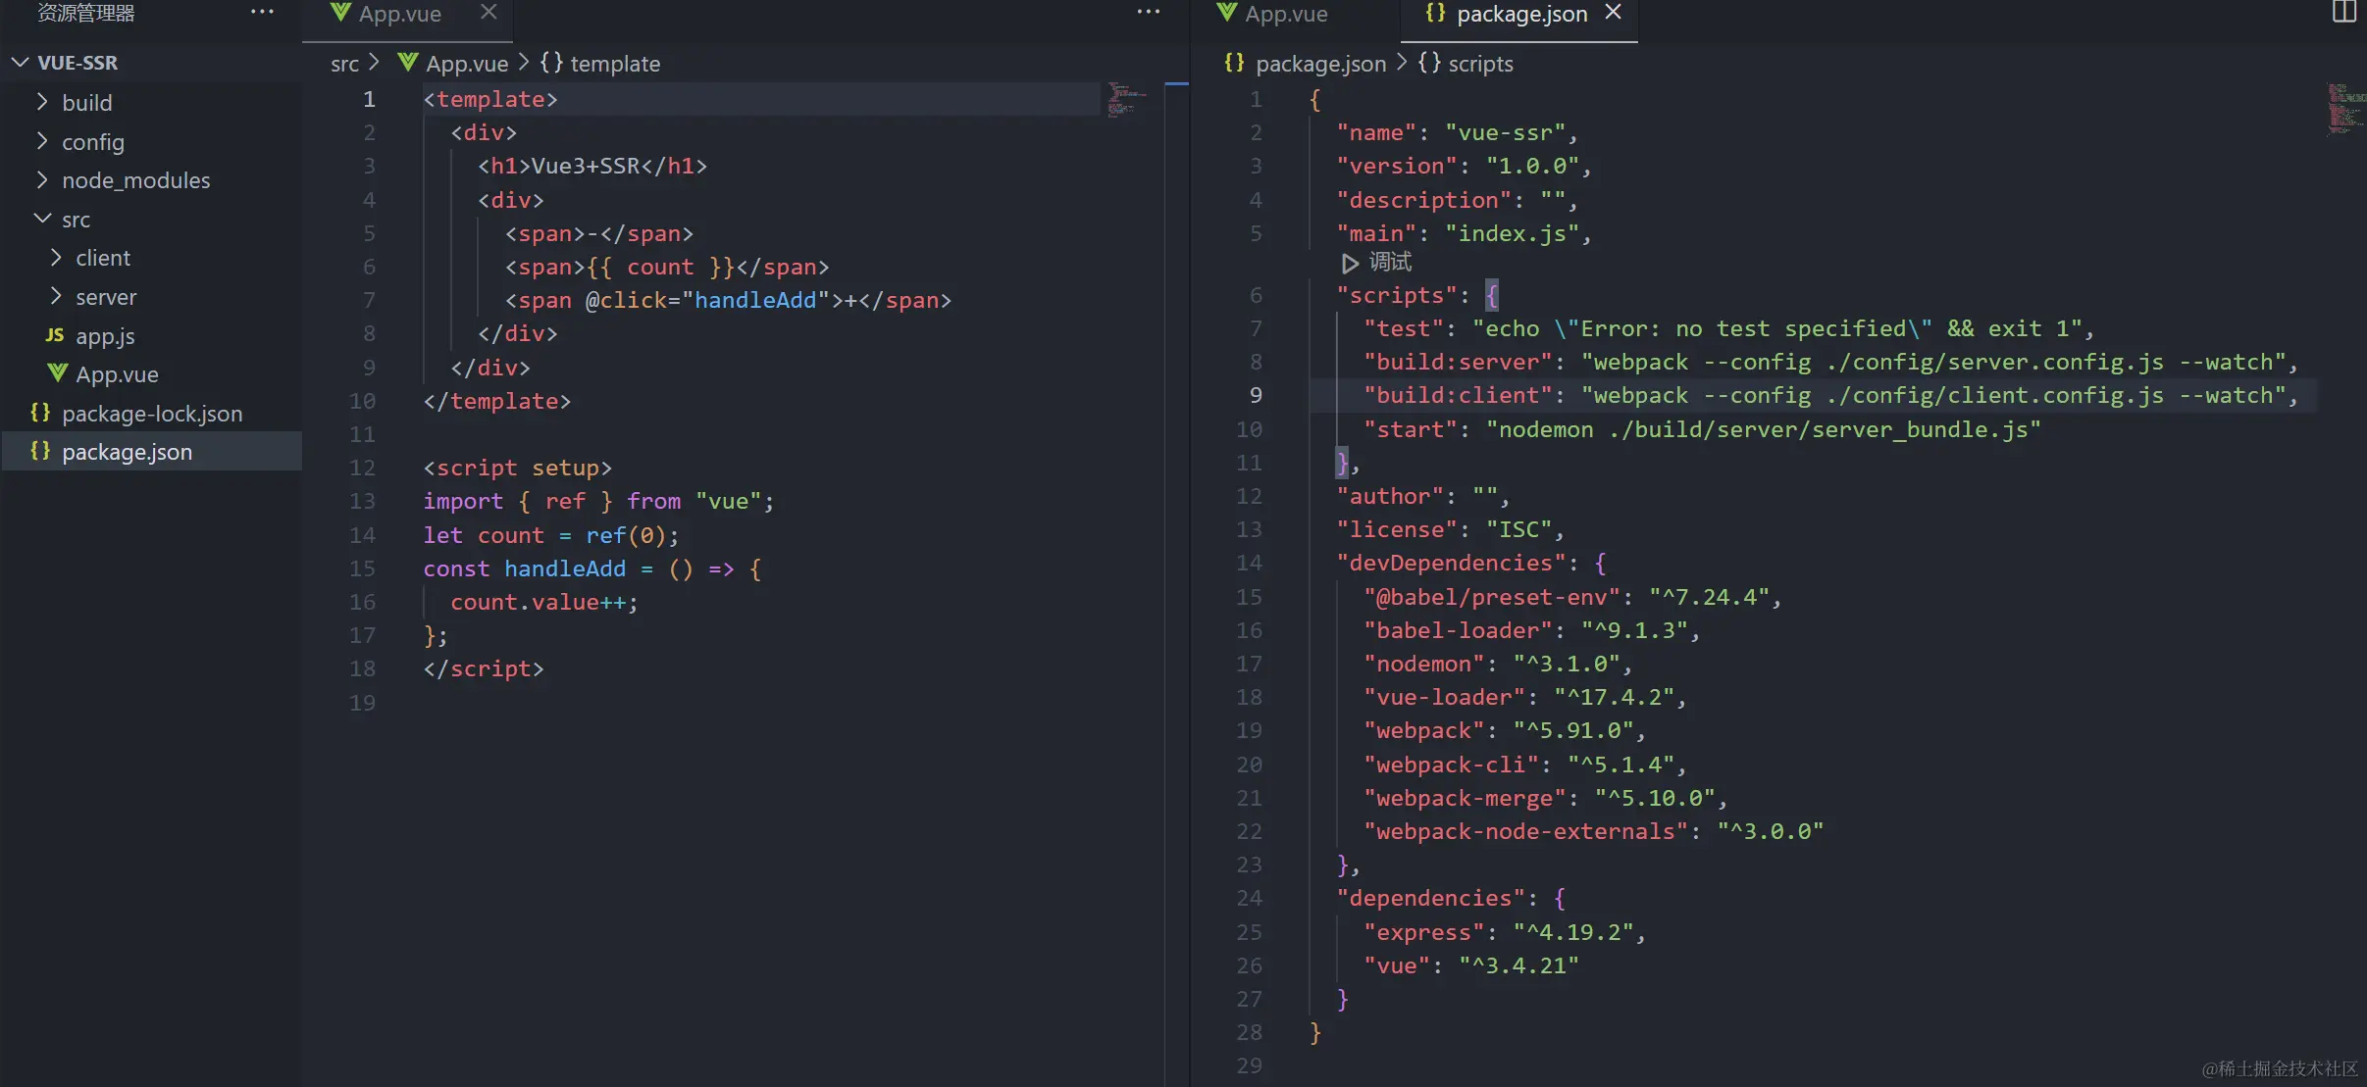This screenshot has height=1087, width=2367.
Task: Close the left App.vue tab
Action: 489,13
